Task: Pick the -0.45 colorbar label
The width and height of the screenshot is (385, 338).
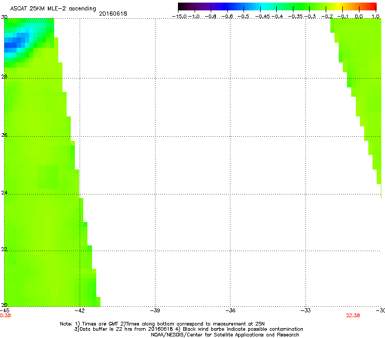Action: tap(263, 17)
